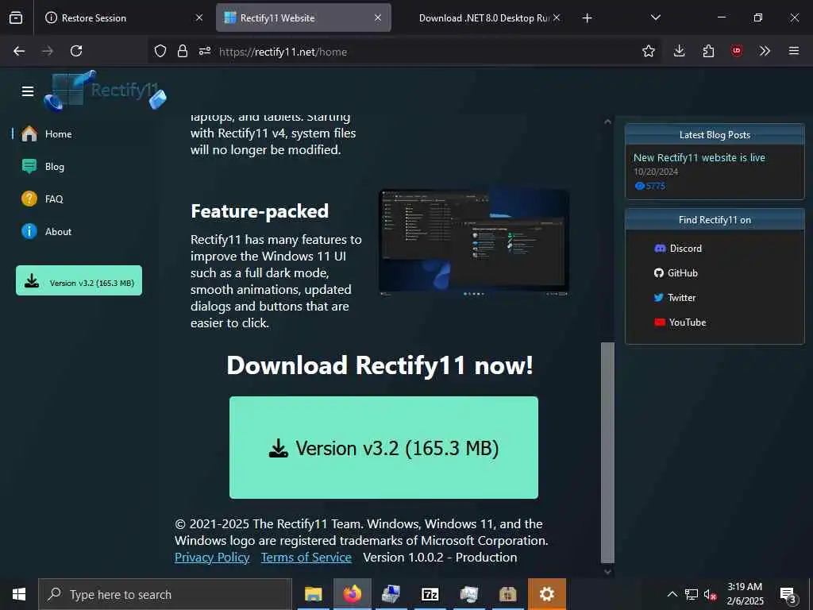Close the Download .NET 8.0 tab
This screenshot has height=610, width=813.
(557, 18)
